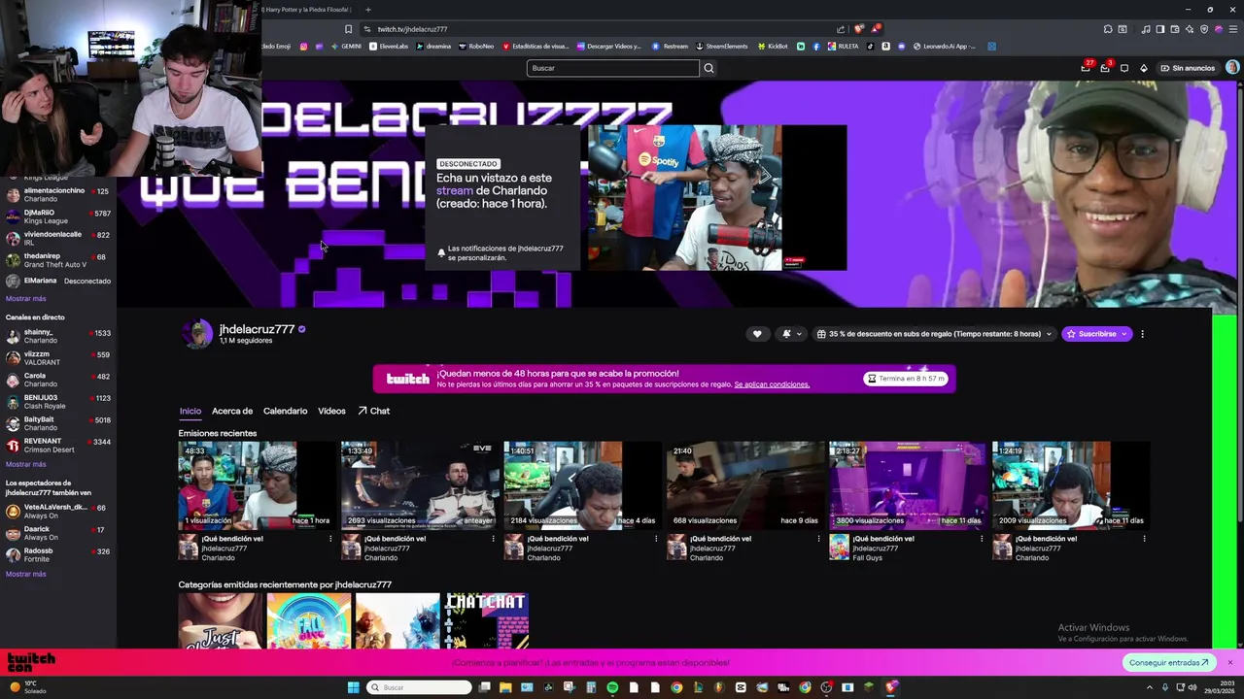Toggle notification bell for jhdelacruz777

[786, 334]
